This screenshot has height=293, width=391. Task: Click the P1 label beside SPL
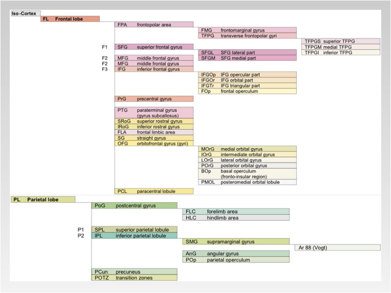point(81,230)
